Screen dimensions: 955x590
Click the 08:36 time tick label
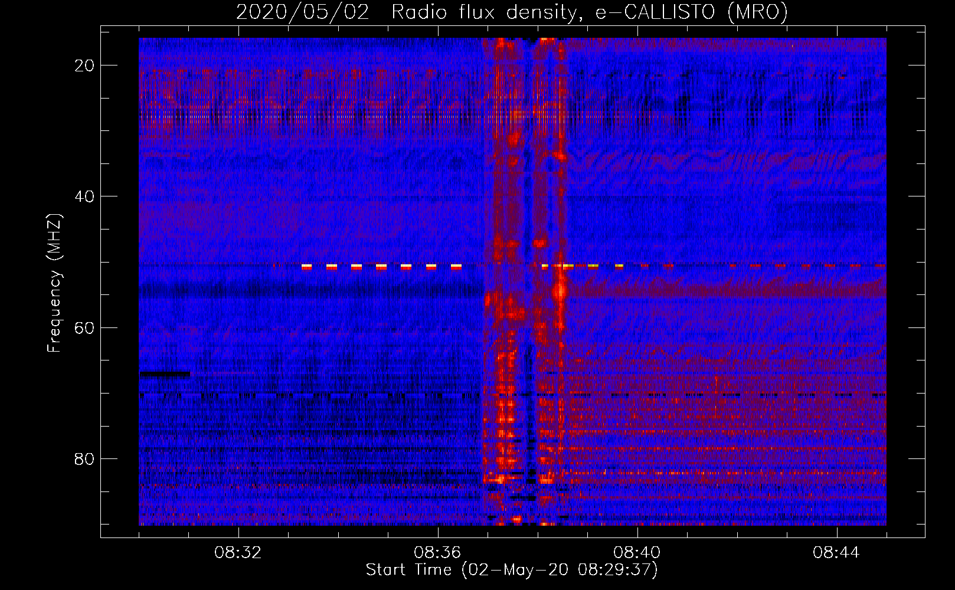point(437,553)
